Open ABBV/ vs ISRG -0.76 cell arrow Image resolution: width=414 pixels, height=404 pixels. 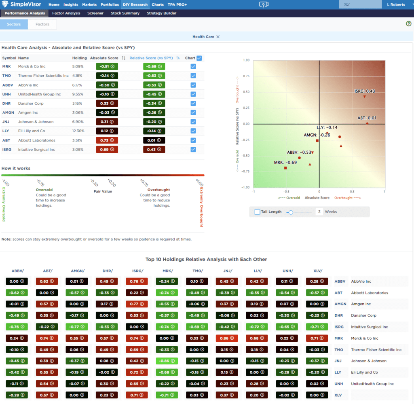coord(23,327)
